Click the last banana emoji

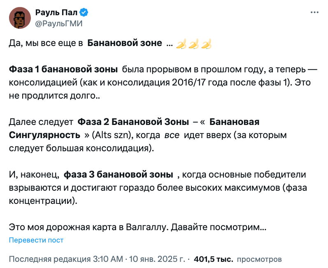(206, 44)
